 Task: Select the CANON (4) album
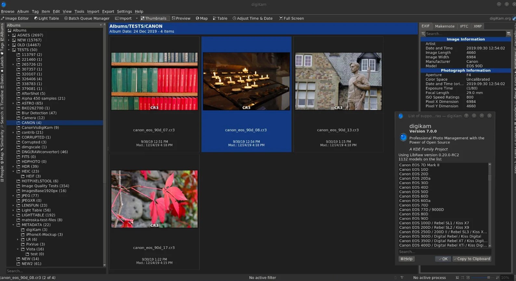tap(55, 123)
